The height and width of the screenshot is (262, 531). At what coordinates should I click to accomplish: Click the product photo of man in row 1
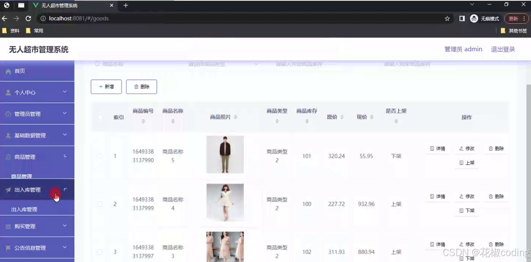click(225, 155)
